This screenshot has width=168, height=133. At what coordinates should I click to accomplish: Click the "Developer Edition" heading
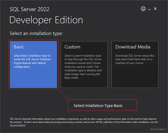tap(46, 20)
